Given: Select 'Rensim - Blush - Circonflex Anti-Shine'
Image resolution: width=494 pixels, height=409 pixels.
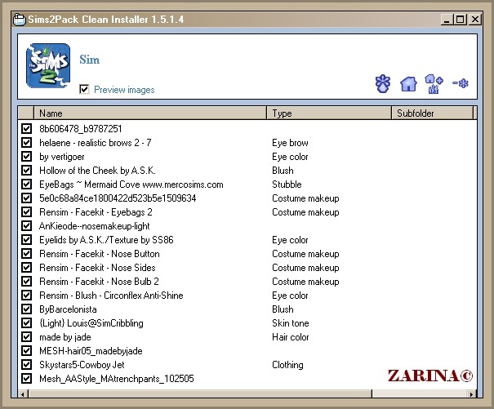Looking at the screenshot, I should click(x=111, y=296).
